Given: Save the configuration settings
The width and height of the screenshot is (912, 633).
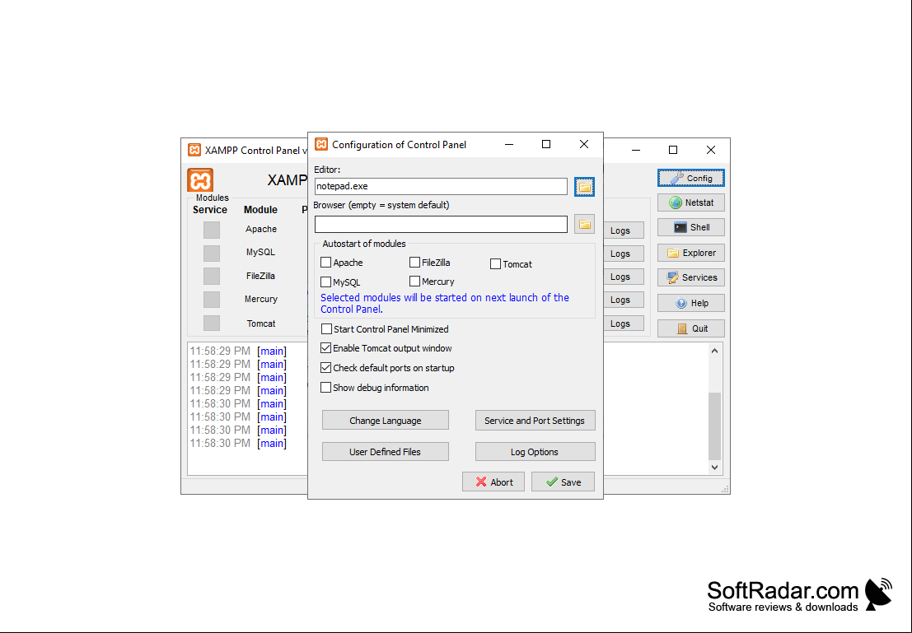Looking at the screenshot, I should click(563, 482).
